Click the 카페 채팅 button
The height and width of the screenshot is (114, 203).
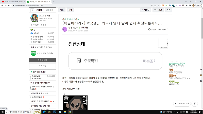(42, 66)
